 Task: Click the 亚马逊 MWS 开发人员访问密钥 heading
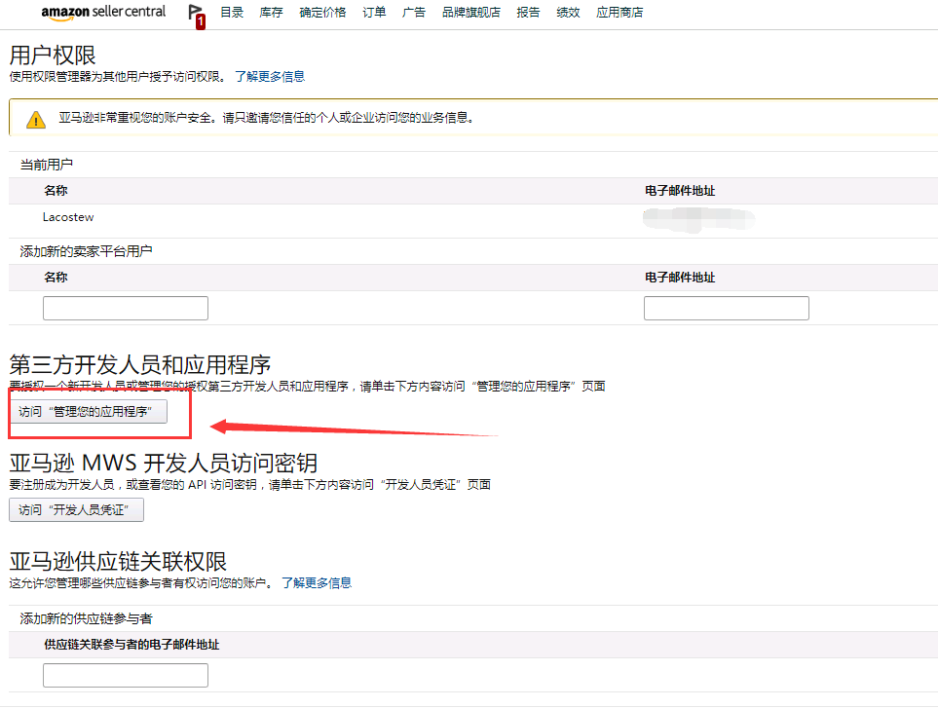[164, 463]
